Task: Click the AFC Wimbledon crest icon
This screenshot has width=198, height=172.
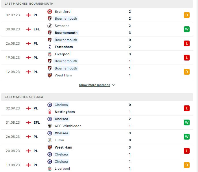Action: click(50, 126)
